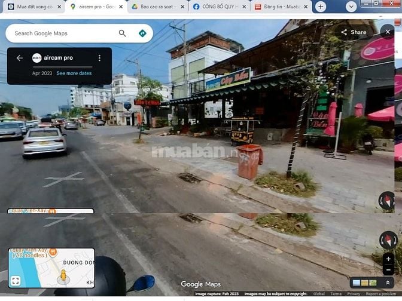Click the Share button

354,32
